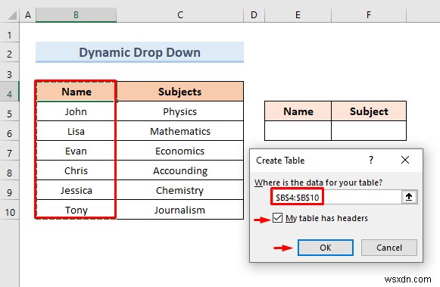
Task: Select the John cell
Action: click(x=76, y=111)
